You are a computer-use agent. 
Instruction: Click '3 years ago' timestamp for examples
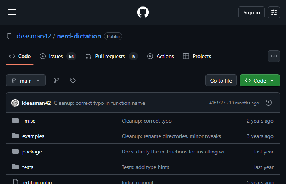[260, 136]
